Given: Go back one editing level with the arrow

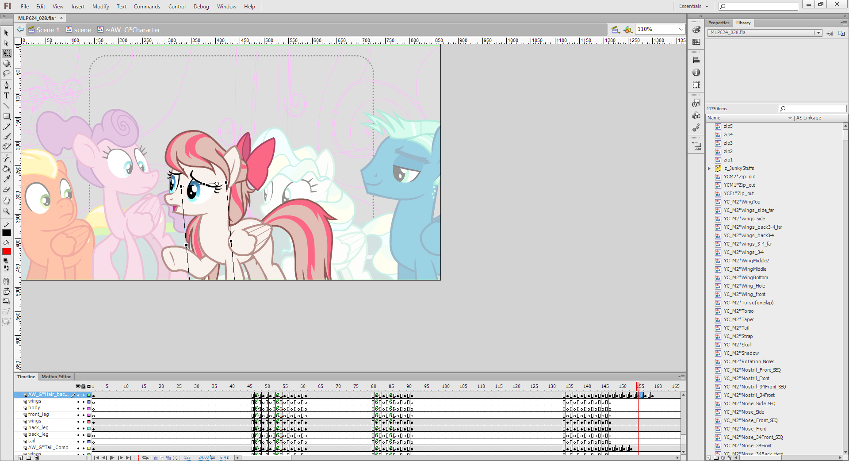Looking at the screenshot, I should click(x=20, y=30).
